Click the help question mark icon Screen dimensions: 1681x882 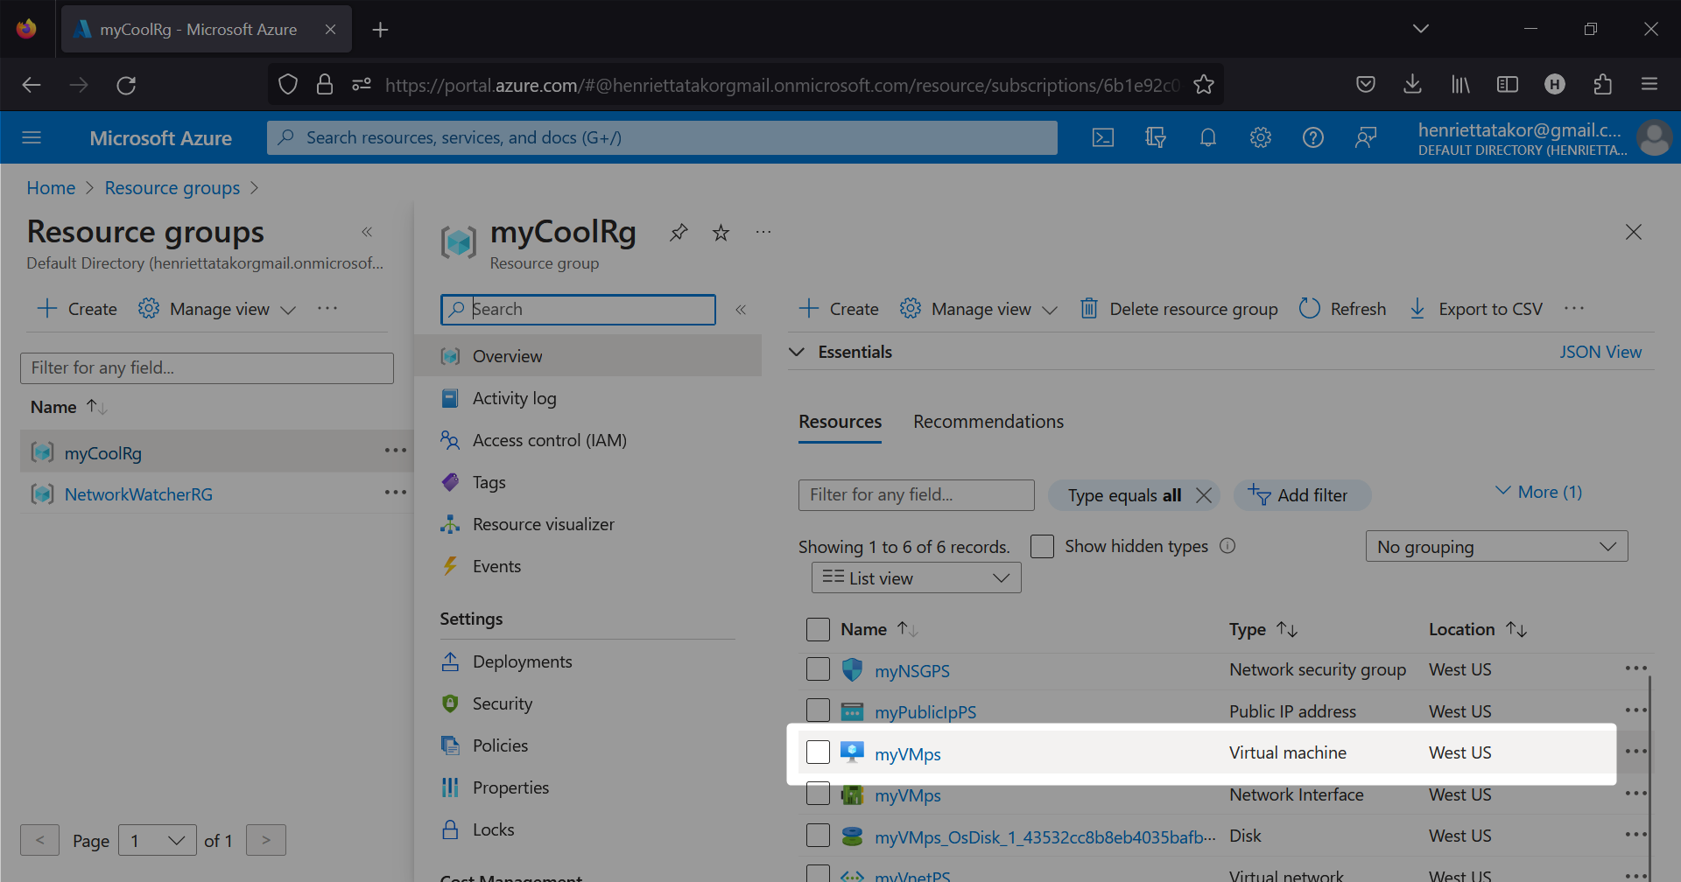click(x=1313, y=137)
